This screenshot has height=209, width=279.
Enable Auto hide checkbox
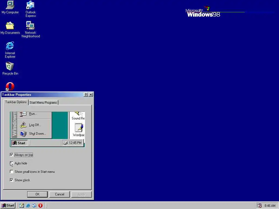(11, 163)
